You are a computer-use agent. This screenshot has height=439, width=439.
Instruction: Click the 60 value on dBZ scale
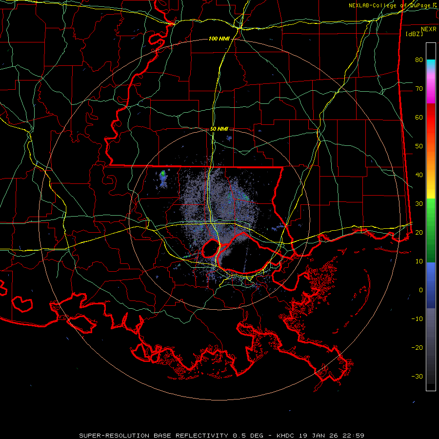(419, 117)
